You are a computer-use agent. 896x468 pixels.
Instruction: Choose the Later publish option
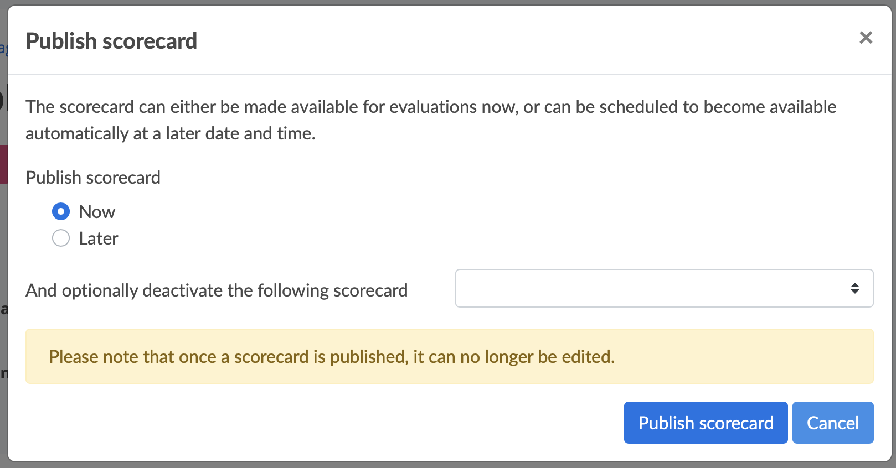pos(61,238)
